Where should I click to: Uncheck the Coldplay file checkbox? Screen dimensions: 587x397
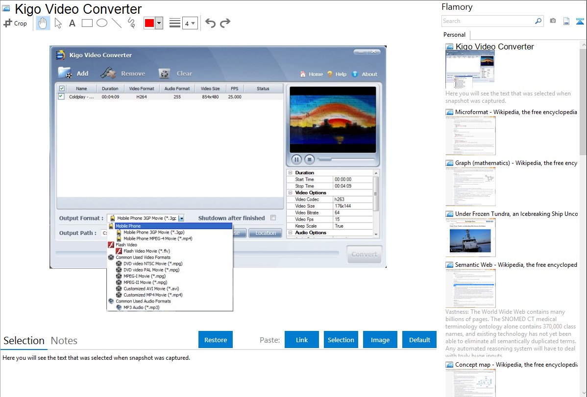tap(61, 96)
